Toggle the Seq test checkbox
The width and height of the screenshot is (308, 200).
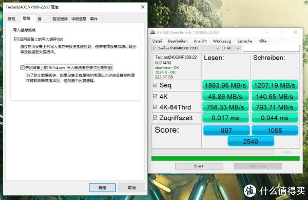coord(155,85)
